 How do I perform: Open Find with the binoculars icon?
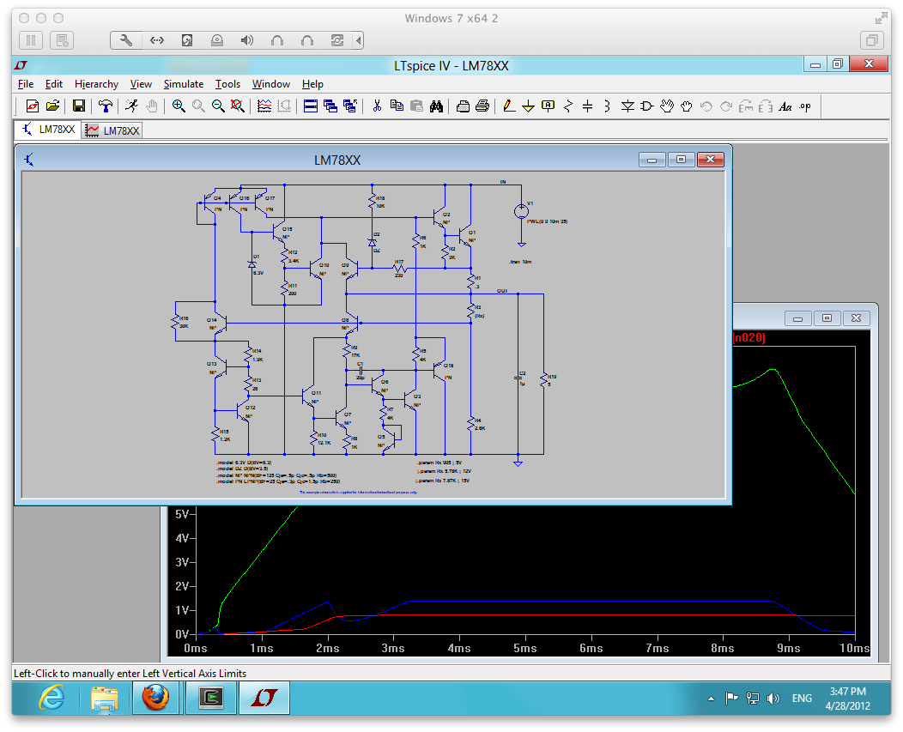pos(437,106)
